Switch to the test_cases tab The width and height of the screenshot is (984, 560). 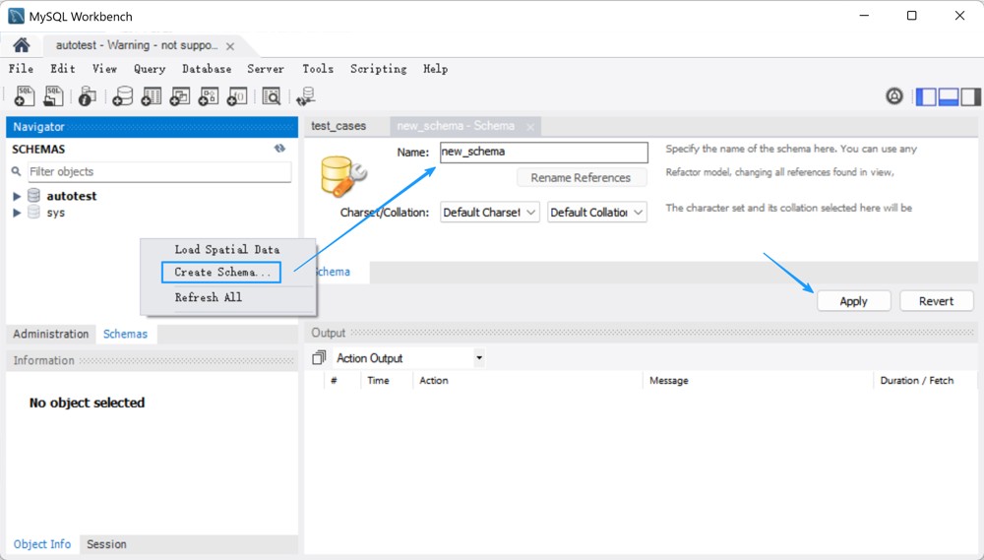coord(338,126)
